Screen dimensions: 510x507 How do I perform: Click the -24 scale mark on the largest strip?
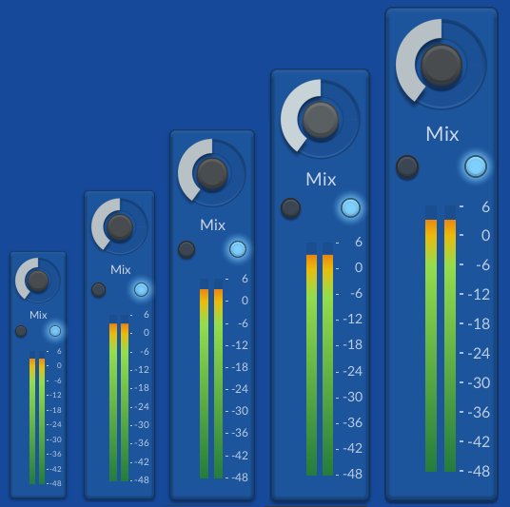[x=479, y=353]
